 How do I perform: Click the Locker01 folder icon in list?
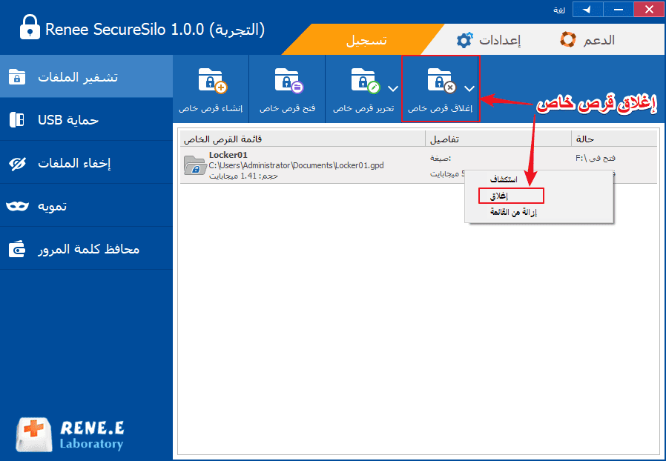tap(194, 165)
